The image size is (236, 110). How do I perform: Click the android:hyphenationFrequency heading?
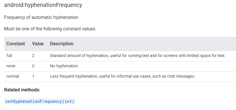pyautogui.click(x=43, y=5)
